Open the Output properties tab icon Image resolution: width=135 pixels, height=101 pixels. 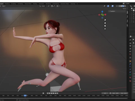coord(130,46)
